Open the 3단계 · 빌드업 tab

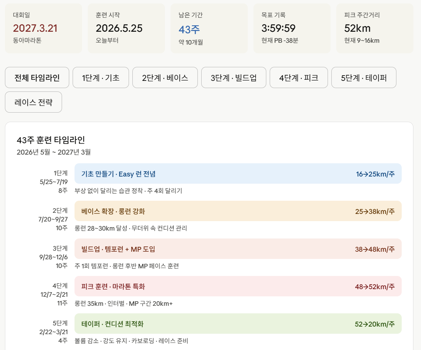[234, 77]
